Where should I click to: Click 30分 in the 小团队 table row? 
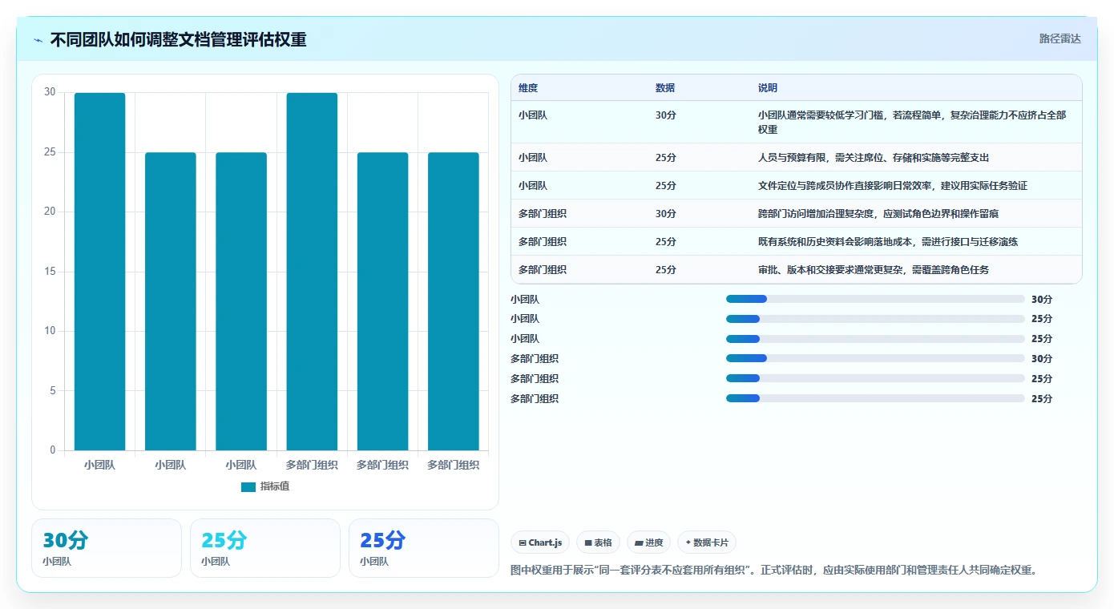coord(666,115)
